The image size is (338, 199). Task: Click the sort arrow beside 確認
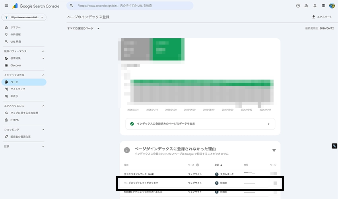[221, 165]
